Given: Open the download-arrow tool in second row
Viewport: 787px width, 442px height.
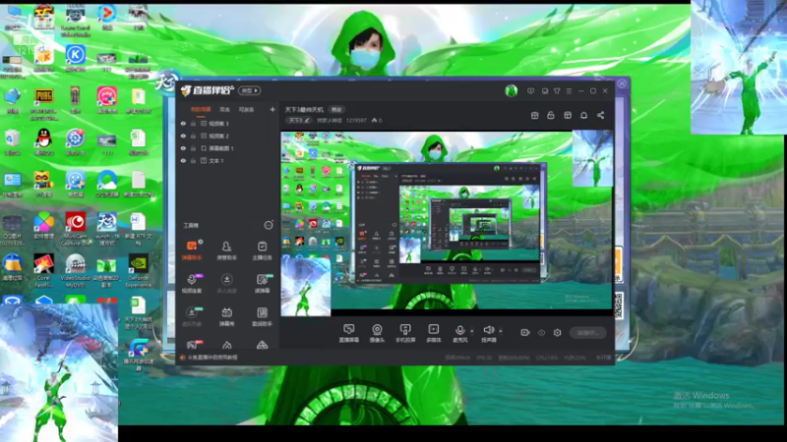Looking at the screenshot, I should pos(226,283).
